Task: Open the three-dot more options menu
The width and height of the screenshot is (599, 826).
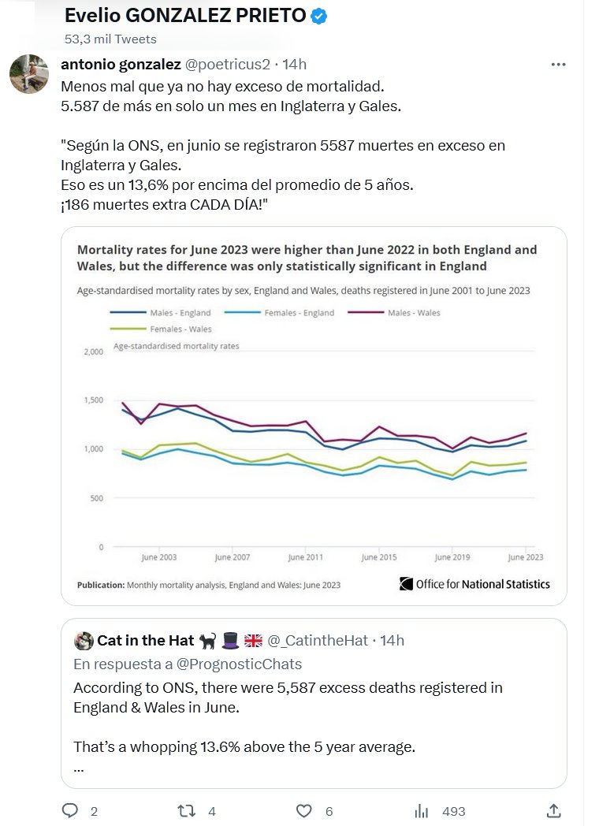Action: 558,65
